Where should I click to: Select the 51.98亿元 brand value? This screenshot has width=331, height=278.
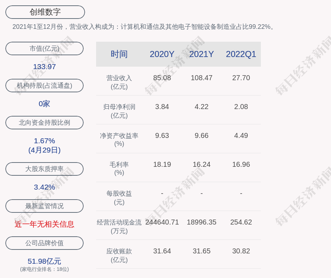coord(44,261)
